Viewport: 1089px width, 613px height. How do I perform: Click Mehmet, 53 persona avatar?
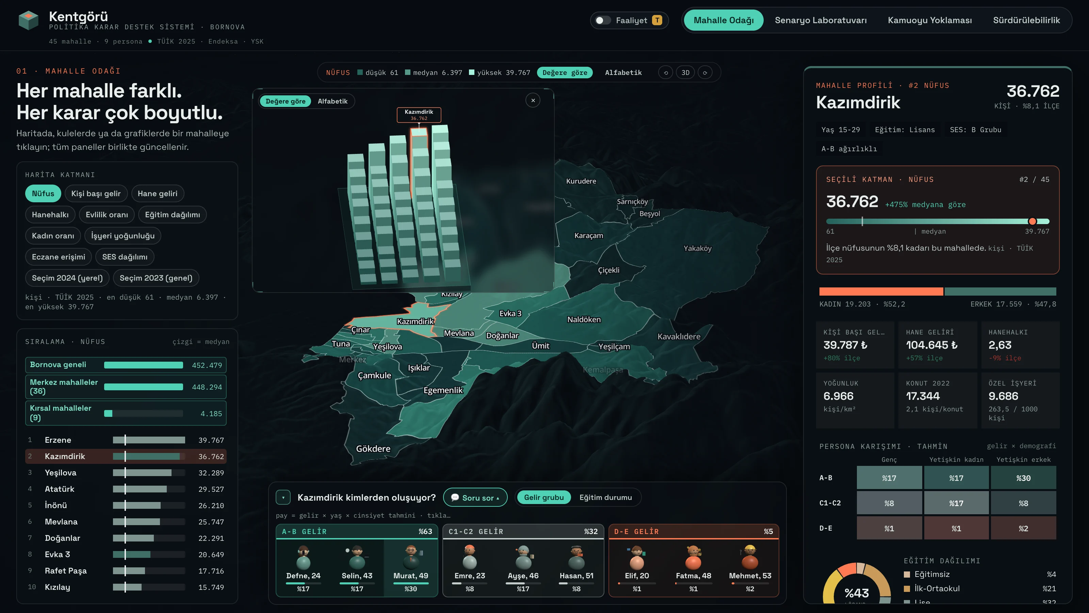pyautogui.click(x=750, y=557)
